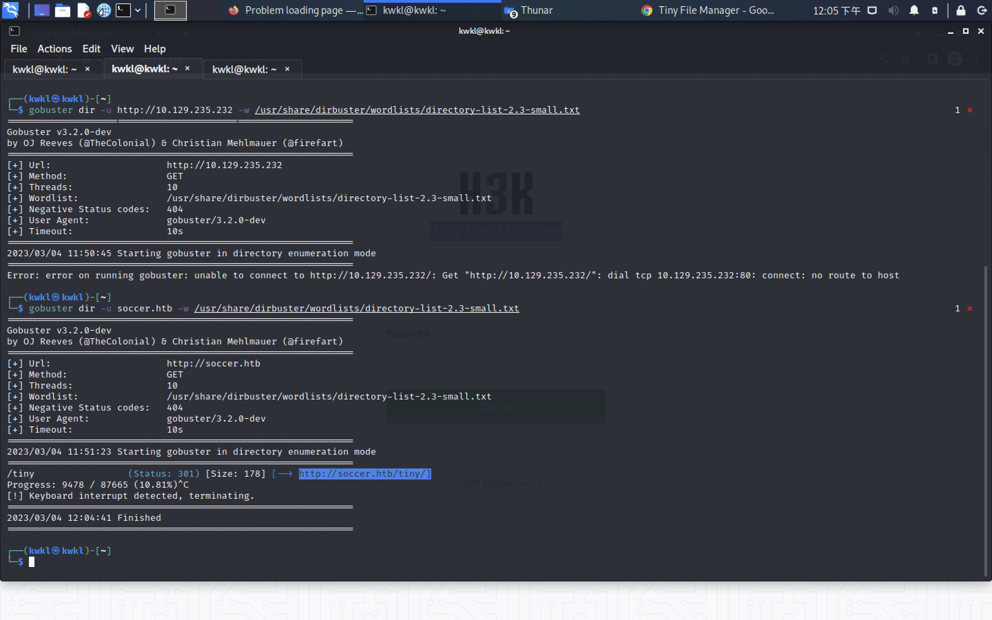Screen dimensions: 992x620
Task: Open the text editor launcher icon
Action: point(84,10)
